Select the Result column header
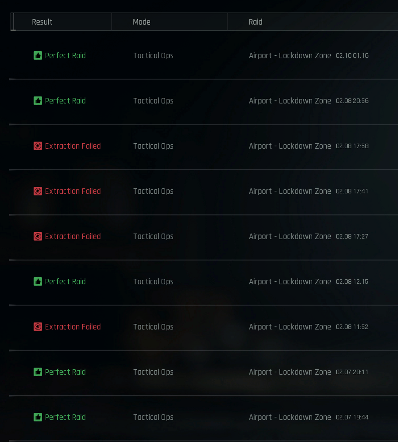The width and height of the screenshot is (398, 442). [42, 22]
